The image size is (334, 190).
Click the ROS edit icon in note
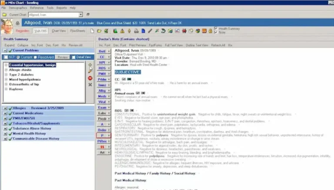(x=127, y=110)
